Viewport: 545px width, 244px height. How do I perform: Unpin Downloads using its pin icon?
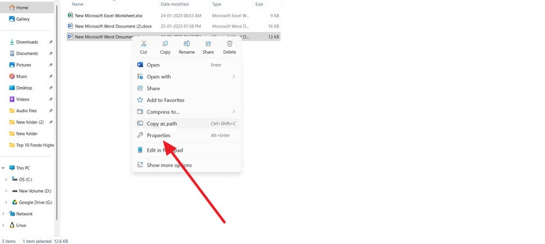[51, 42]
